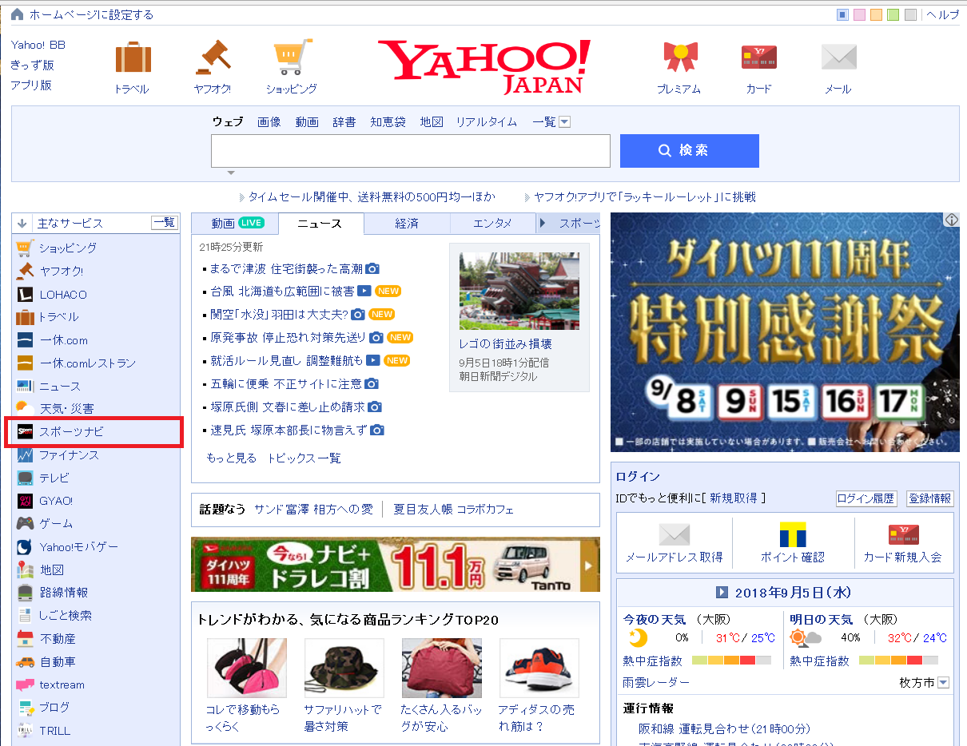Select the pink theme color swatch
This screenshot has height=746, width=967.
859,14
